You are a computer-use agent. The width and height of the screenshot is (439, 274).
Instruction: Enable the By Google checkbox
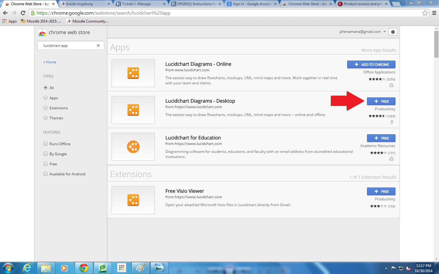pyautogui.click(x=45, y=154)
